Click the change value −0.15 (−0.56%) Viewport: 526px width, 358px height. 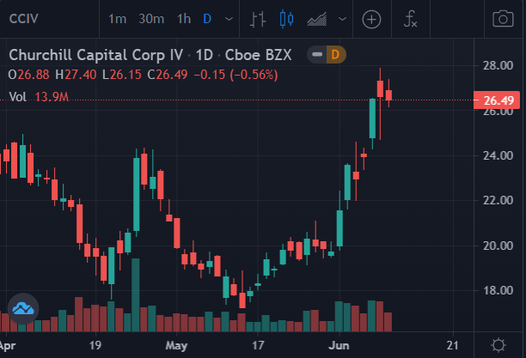236,75
